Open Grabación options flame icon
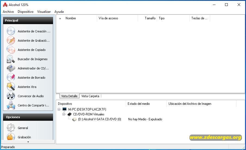246x150 pixels. (11, 136)
